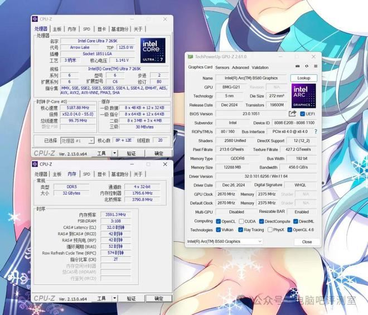
Task: Click GPU-Z screenshot camera icon
Action: [297, 66]
